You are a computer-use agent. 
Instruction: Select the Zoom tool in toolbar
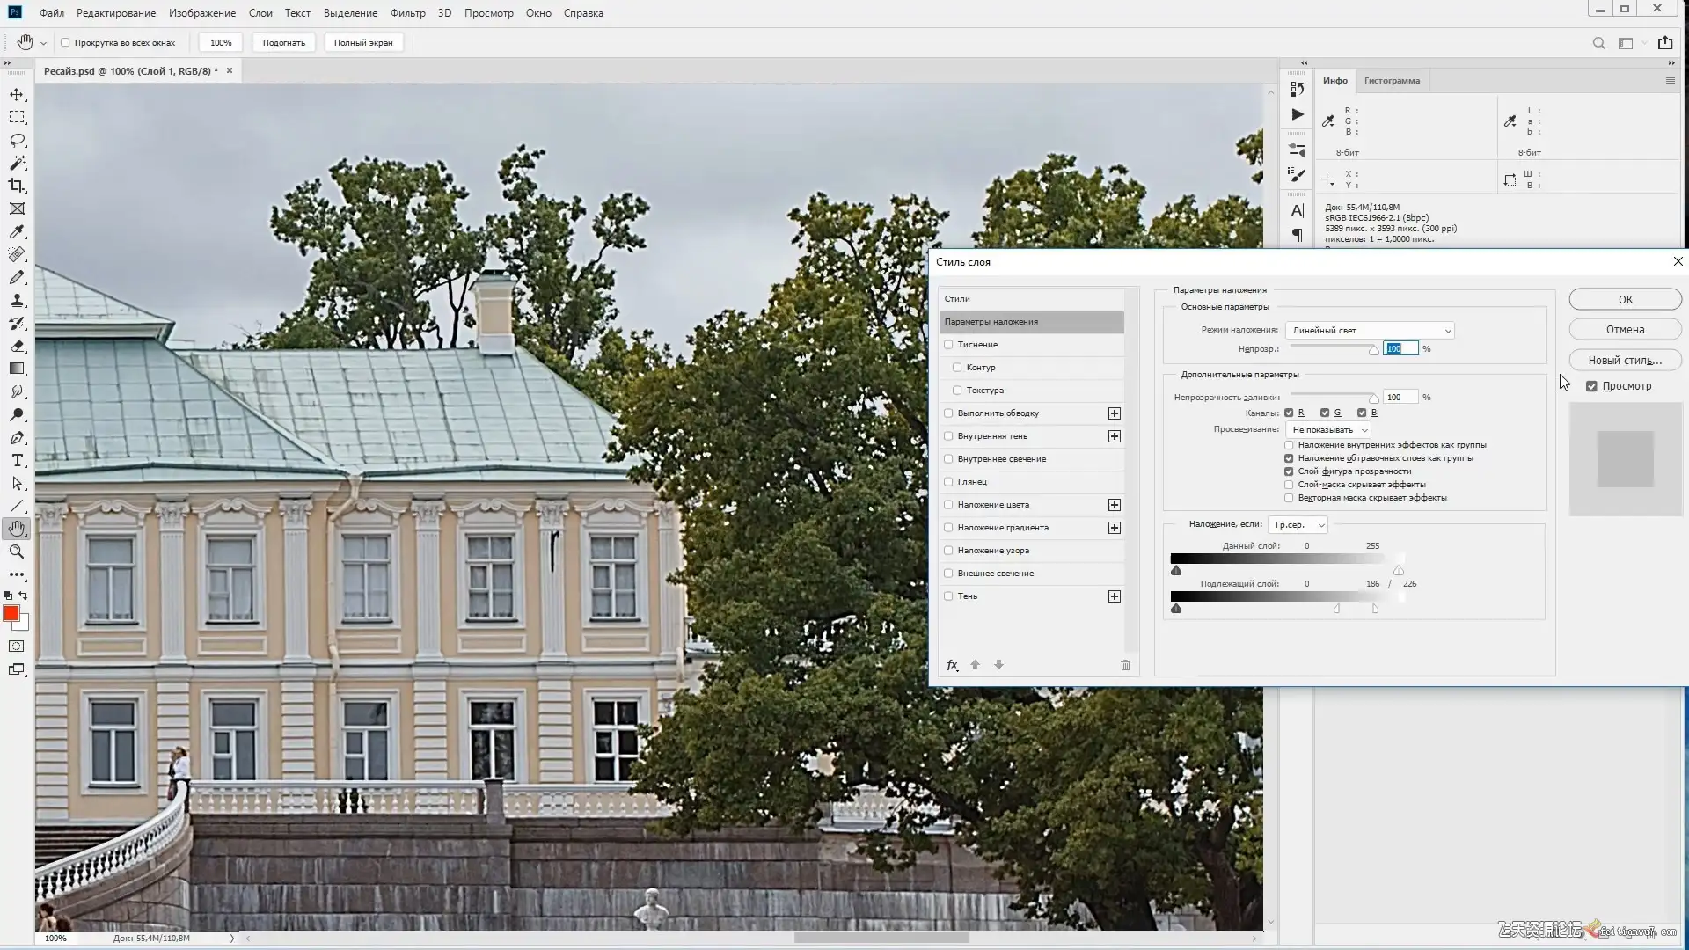(17, 552)
